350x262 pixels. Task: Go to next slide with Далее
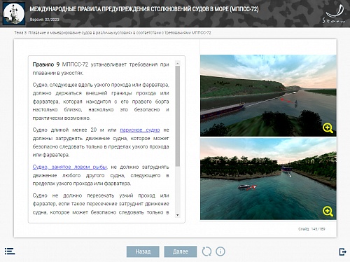point(181,251)
